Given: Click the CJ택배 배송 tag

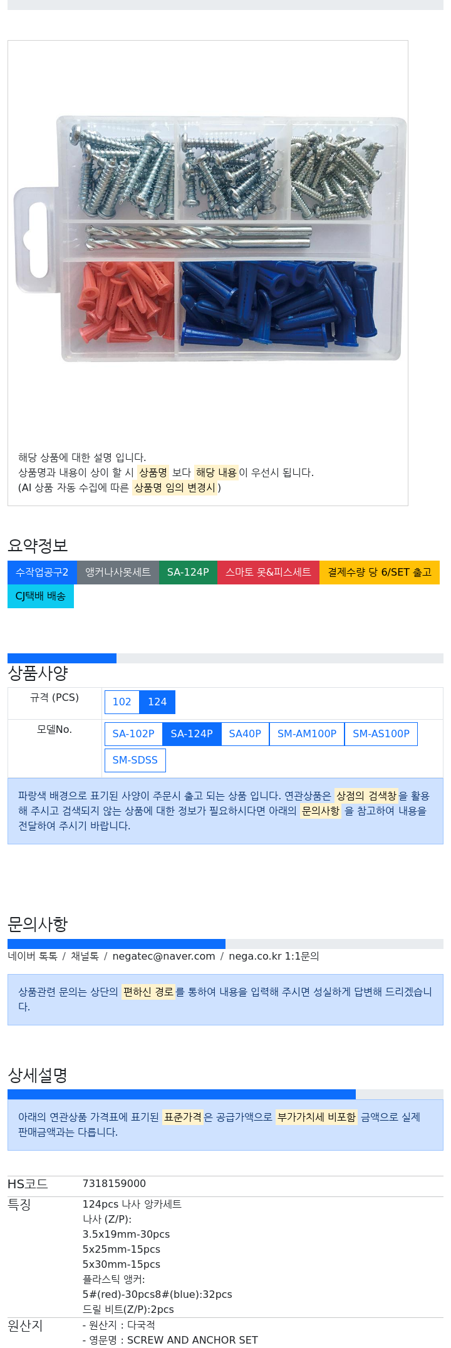Looking at the screenshot, I should (x=41, y=596).
